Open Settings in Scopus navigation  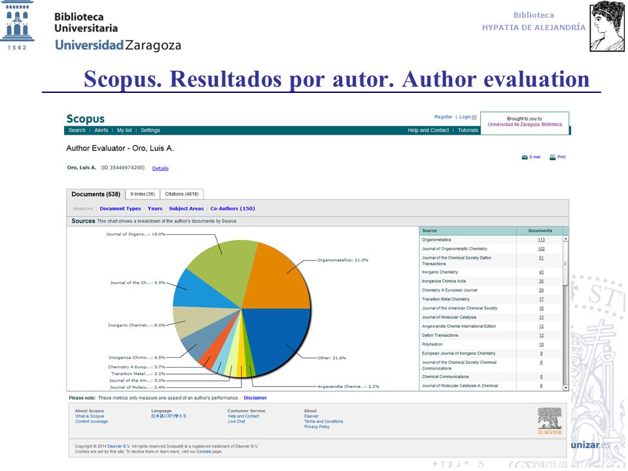point(150,130)
